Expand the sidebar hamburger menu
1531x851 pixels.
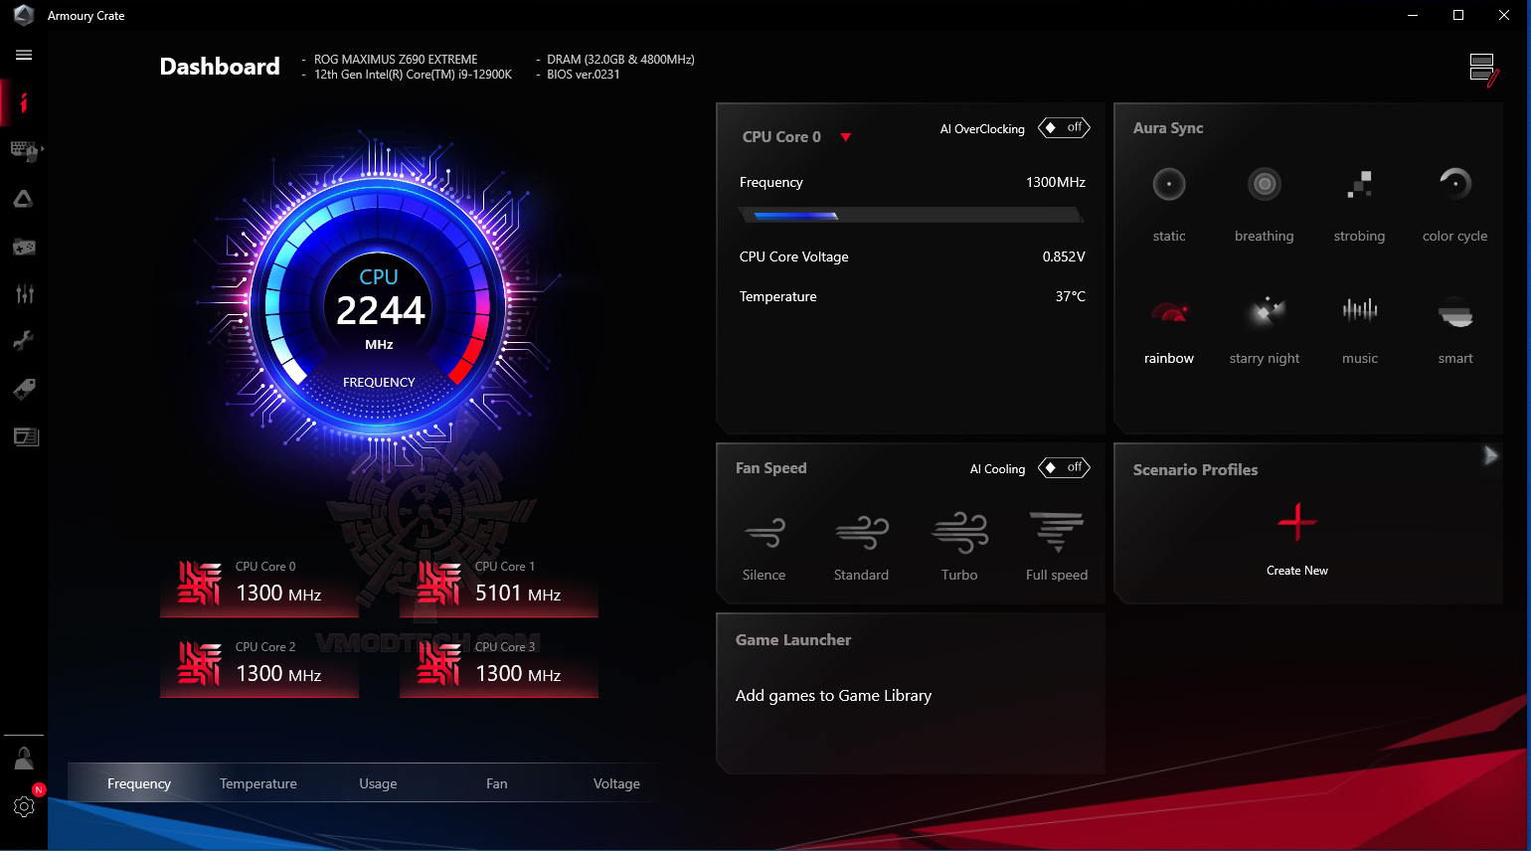24,55
